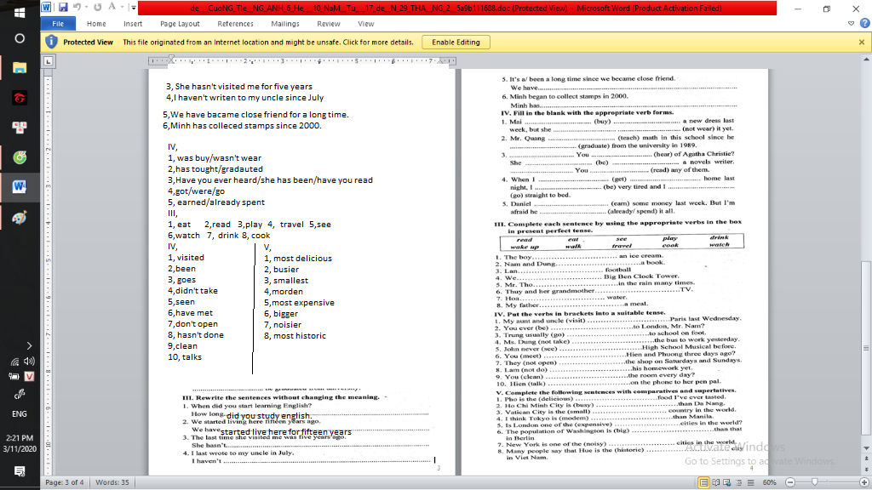Screen dimensions: 872x490
Task: Click the Page: 3 of 4 status indicator
Action: point(65,482)
